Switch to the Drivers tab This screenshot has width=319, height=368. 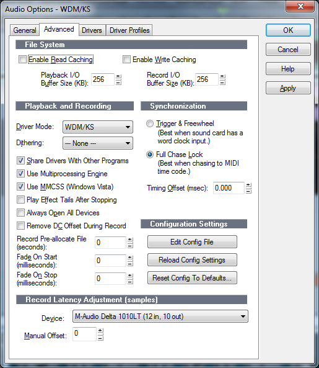[x=92, y=30]
